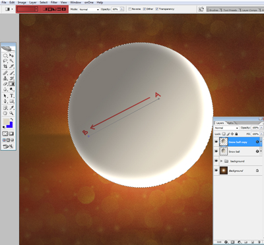Open the Edit menu
Viewport: 264px width, 245px height.
click(12, 3)
